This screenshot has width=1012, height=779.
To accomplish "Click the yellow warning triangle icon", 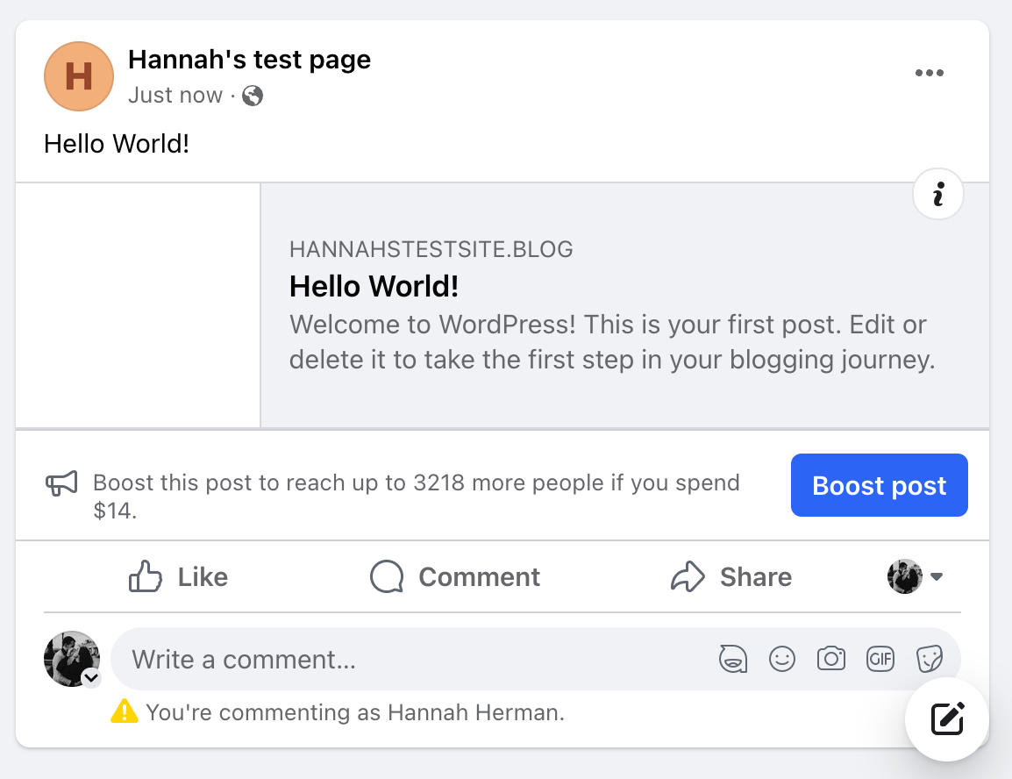I will coord(125,711).
